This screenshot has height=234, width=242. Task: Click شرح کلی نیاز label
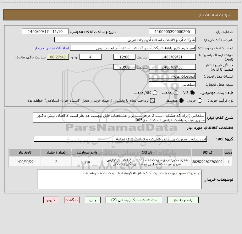pyautogui.click(x=220, y=118)
